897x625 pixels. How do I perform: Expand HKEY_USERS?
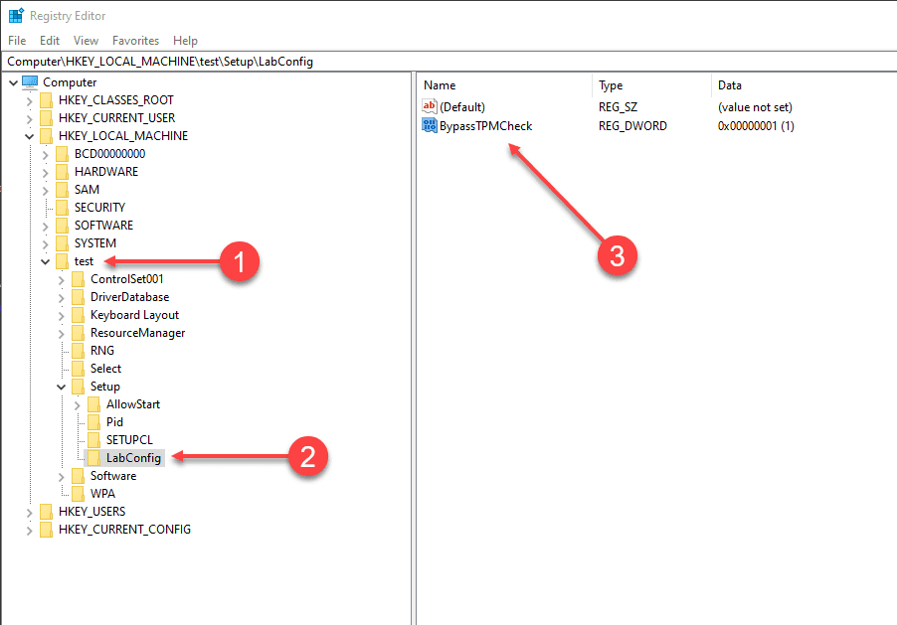coord(29,512)
